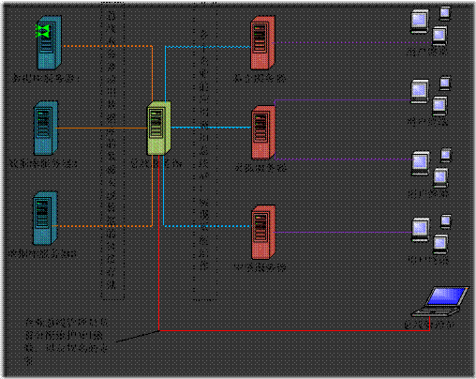Select the bottom teal database server
476x379 pixels.
point(45,219)
